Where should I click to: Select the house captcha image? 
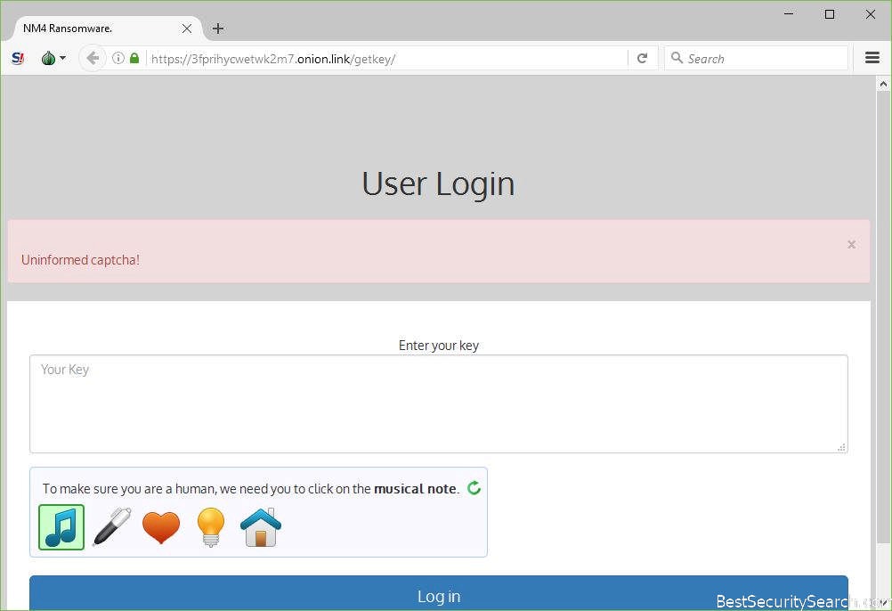pyautogui.click(x=261, y=527)
